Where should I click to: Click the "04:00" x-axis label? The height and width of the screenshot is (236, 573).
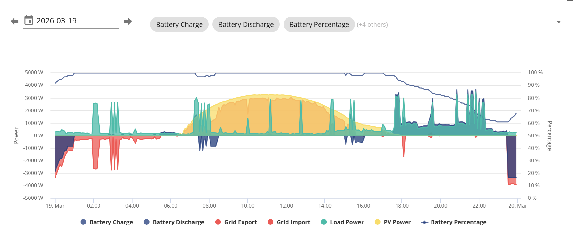coord(132,206)
